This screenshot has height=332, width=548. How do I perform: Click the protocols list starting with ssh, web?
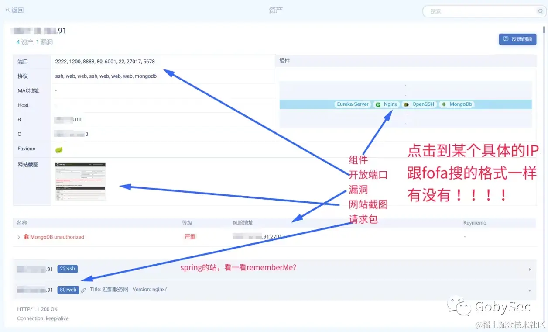pyautogui.click(x=106, y=76)
